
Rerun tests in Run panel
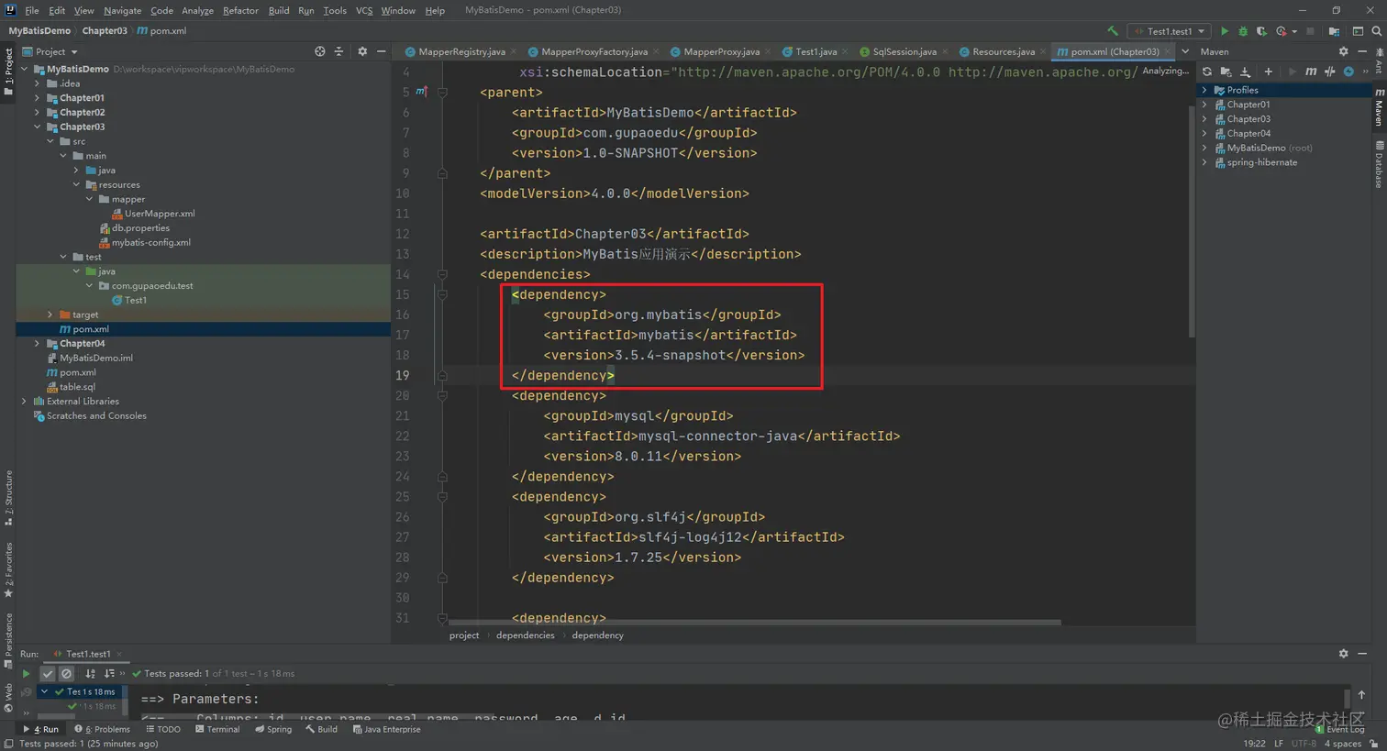[x=26, y=673]
